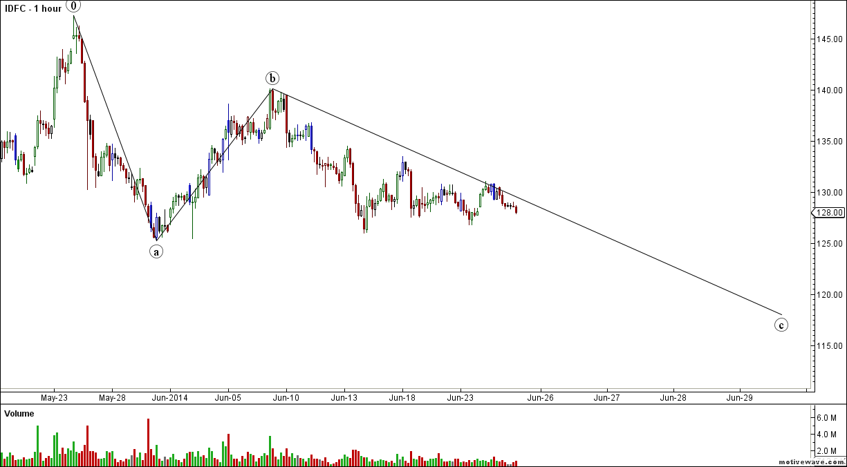This screenshot has height=467, width=847.
Task: Select the circled 0 wave label
Action: pos(74,6)
